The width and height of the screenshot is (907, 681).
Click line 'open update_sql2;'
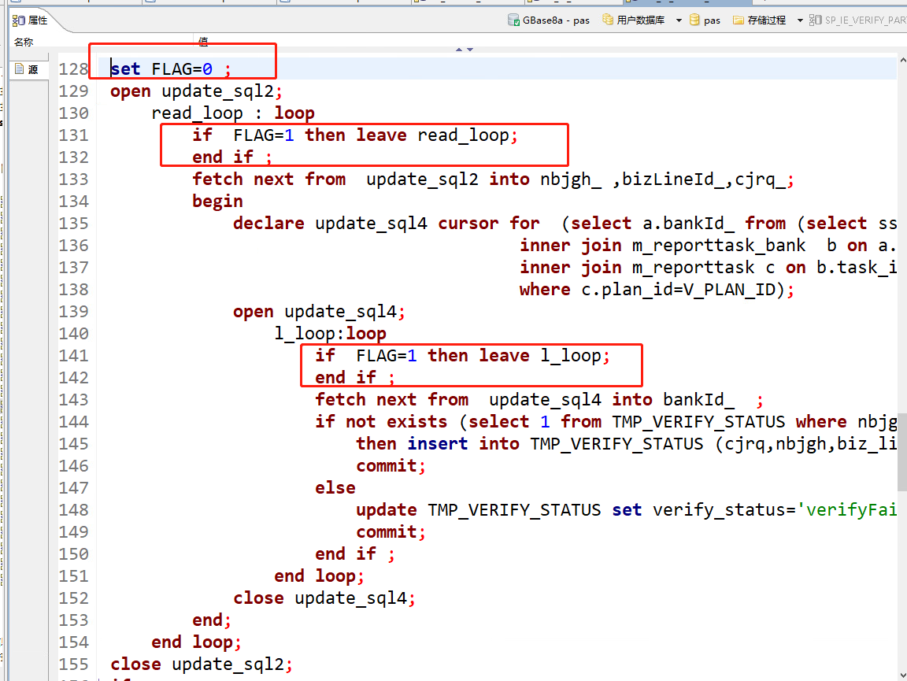(x=196, y=91)
